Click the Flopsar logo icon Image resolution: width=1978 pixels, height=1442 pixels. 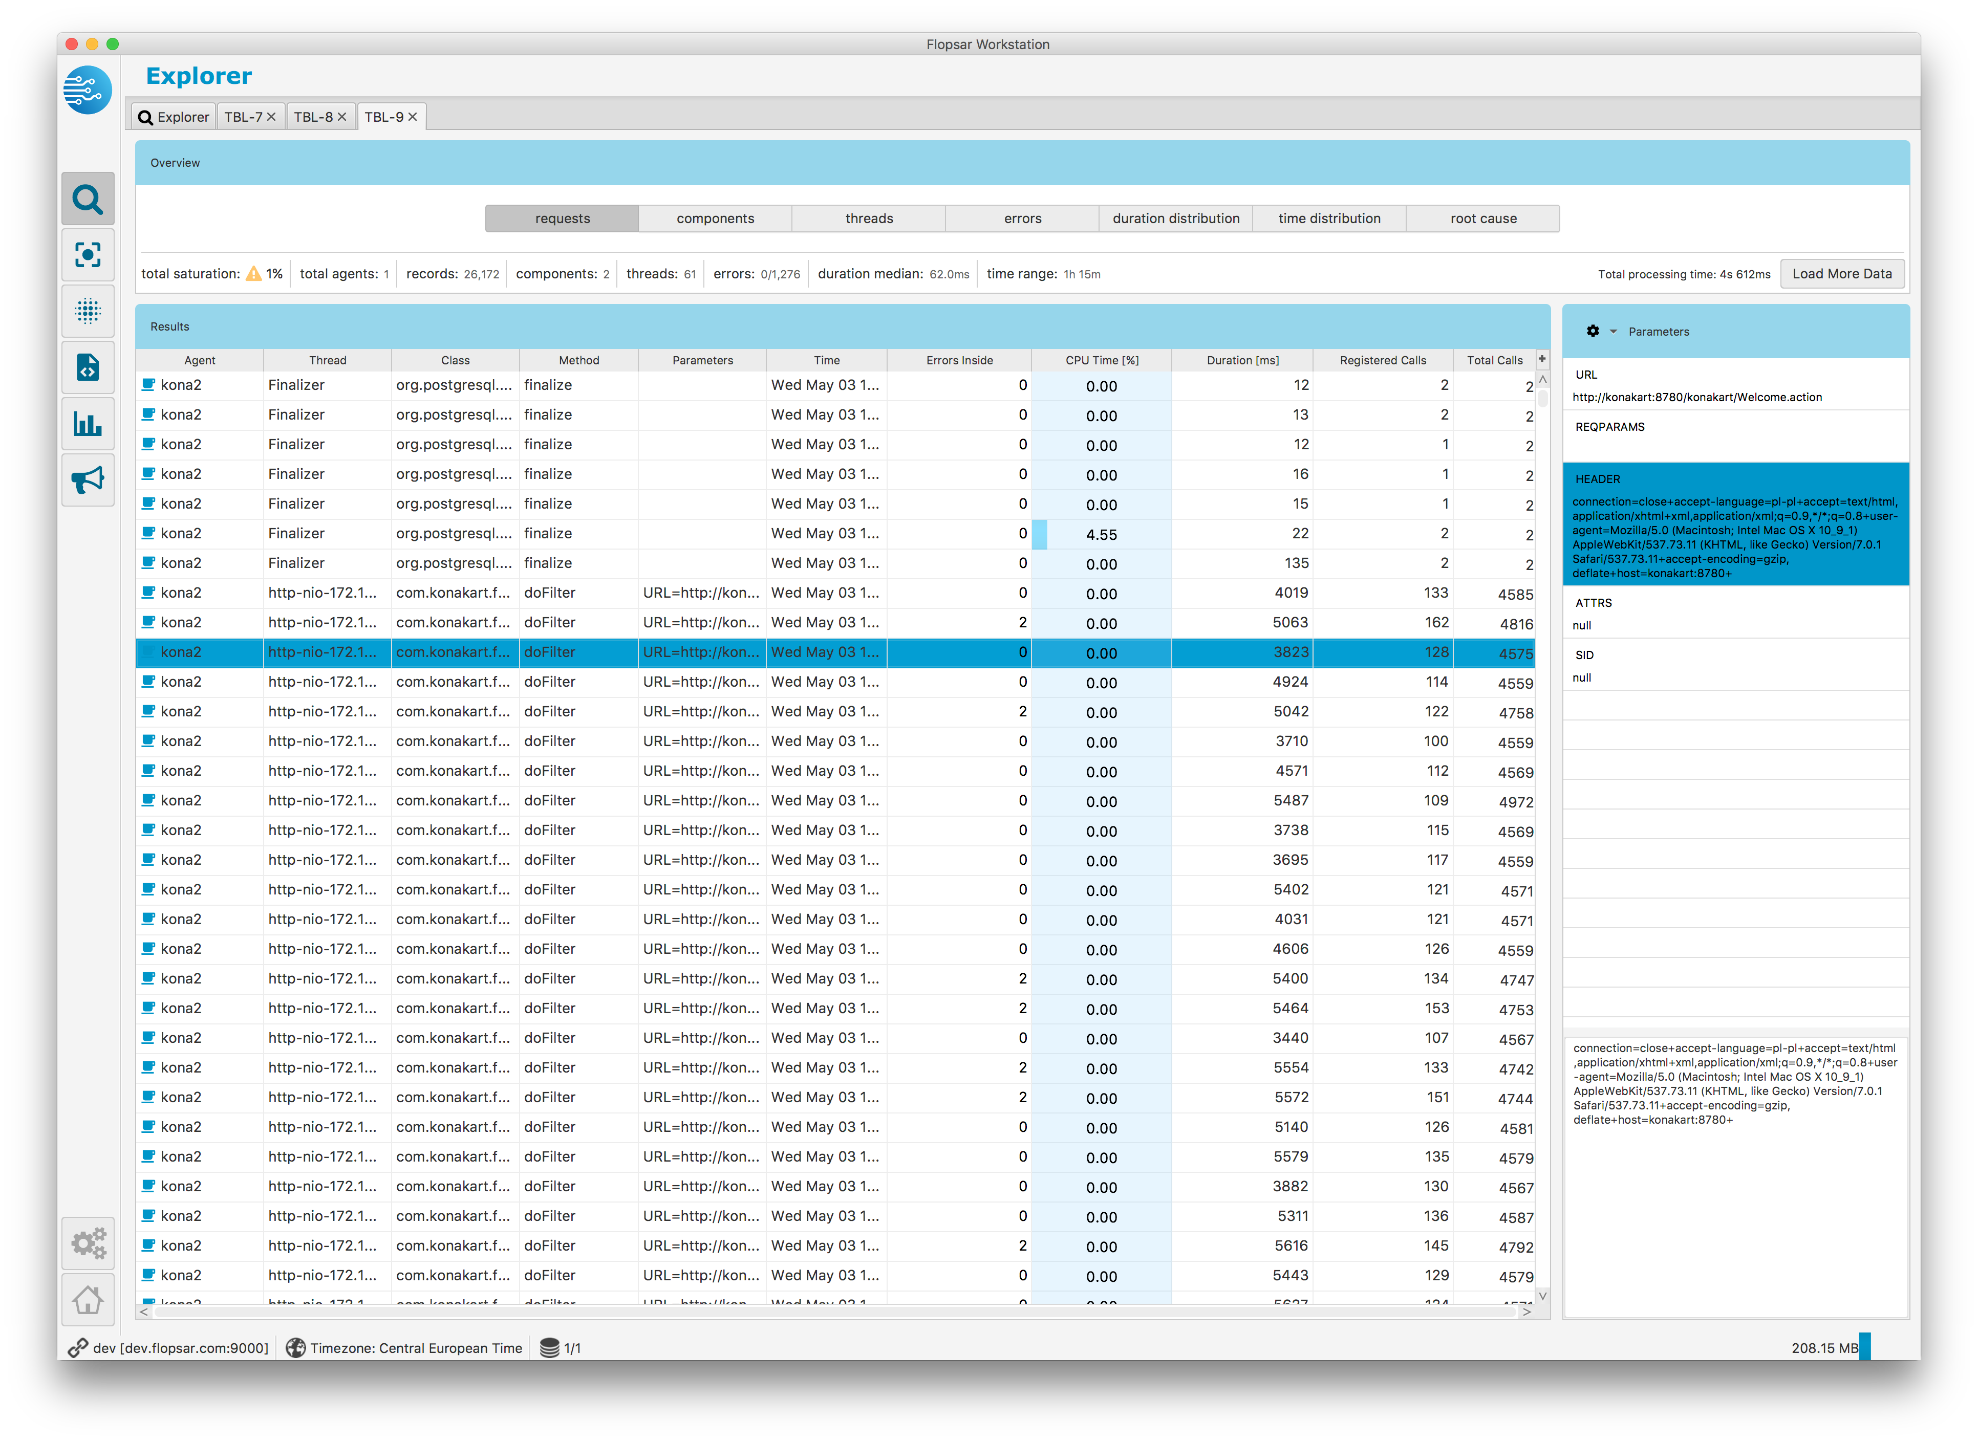pyautogui.click(x=88, y=89)
